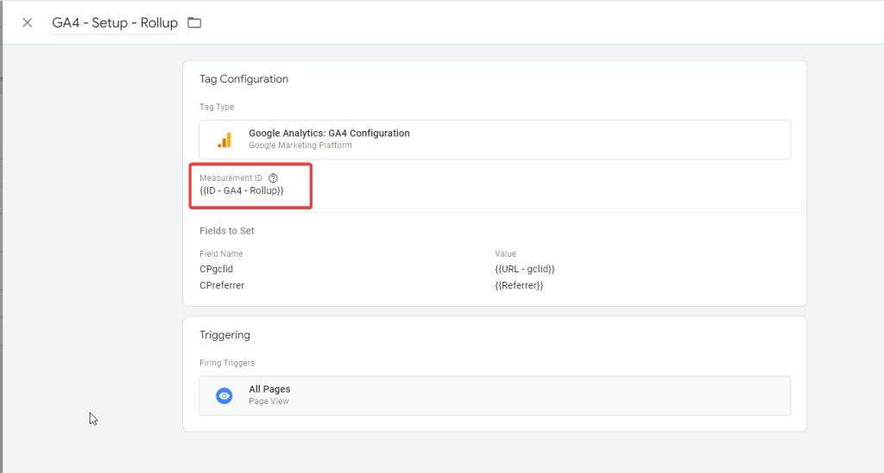This screenshot has width=884, height=473.
Task: Click the Triggering section heading
Action: point(224,334)
